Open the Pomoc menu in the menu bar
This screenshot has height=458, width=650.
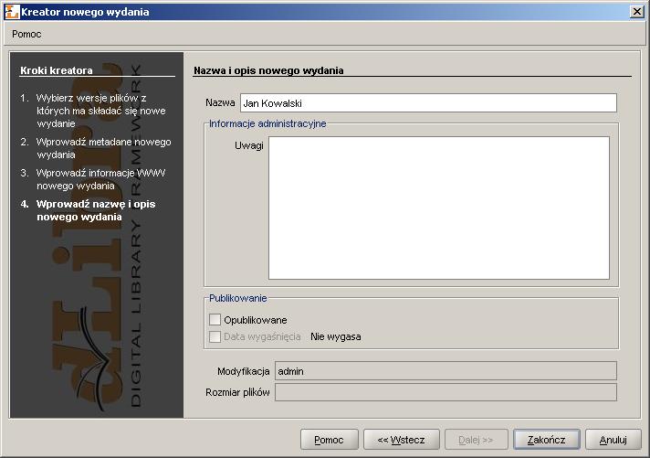pyautogui.click(x=26, y=34)
